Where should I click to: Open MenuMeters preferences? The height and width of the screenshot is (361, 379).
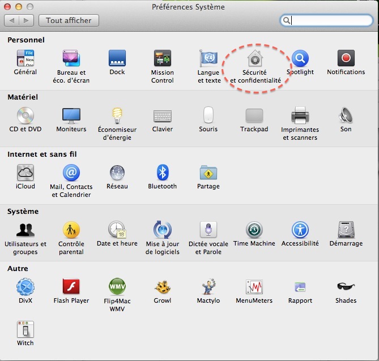(x=254, y=287)
